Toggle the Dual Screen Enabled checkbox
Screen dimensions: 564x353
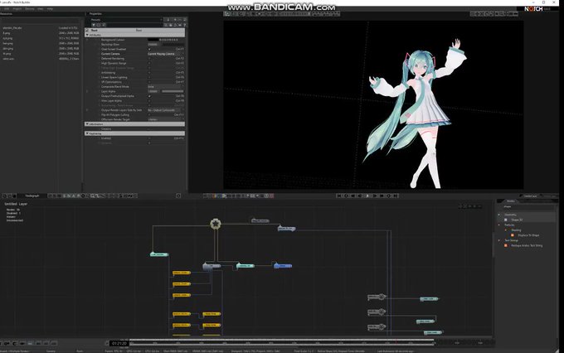(149, 49)
